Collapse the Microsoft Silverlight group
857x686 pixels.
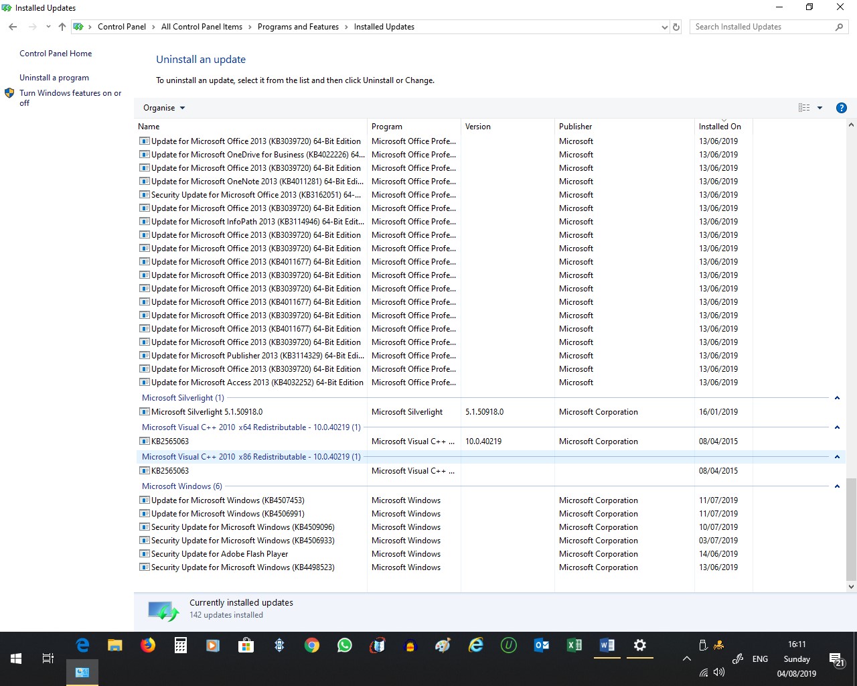coord(837,398)
